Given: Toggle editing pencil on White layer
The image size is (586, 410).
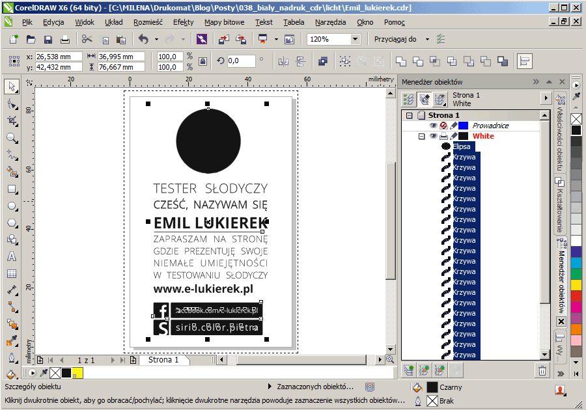Looking at the screenshot, I should point(453,136).
